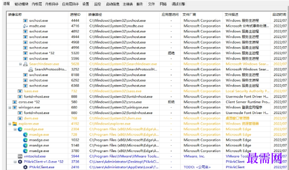Click icon of svchost.exe PID 6368
The height and width of the screenshot is (170, 289).
click(25, 86)
